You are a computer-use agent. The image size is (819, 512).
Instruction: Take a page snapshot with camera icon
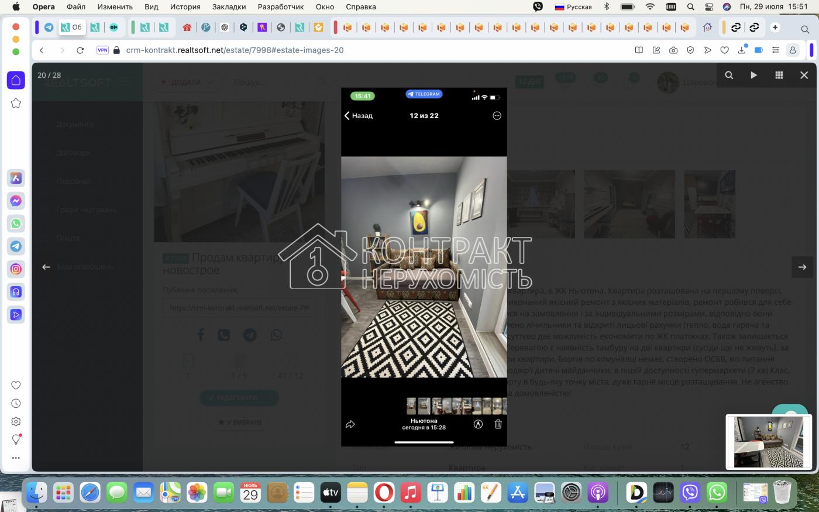click(x=673, y=50)
